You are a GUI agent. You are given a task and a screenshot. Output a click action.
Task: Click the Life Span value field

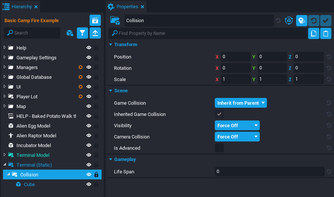coord(269,171)
